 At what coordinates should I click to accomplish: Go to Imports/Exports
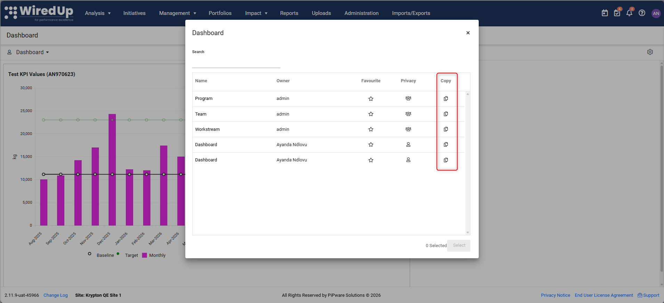coord(411,13)
